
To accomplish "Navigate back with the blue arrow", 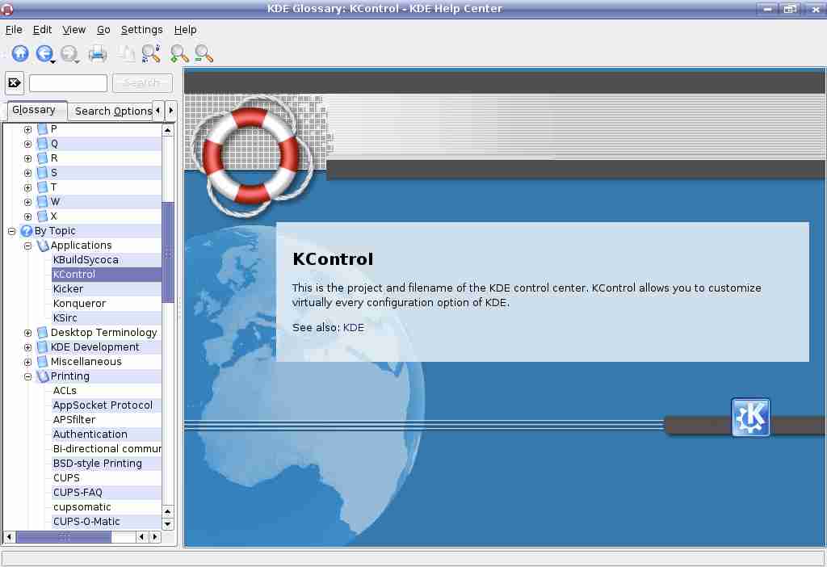I will [x=44, y=53].
